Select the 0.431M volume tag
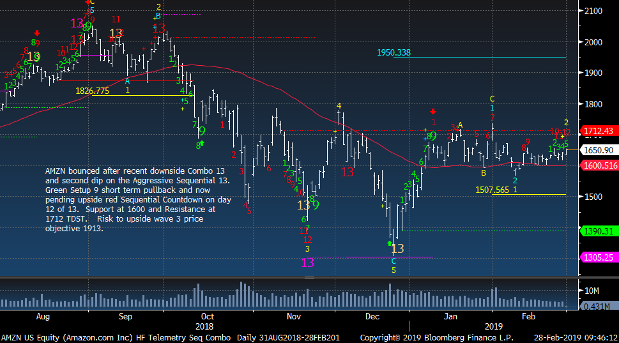 [x=599, y=307]
